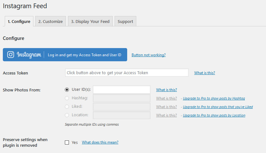Select the User ID(s) radio button
Screen dimensions: 266x153
pos(67,90)
